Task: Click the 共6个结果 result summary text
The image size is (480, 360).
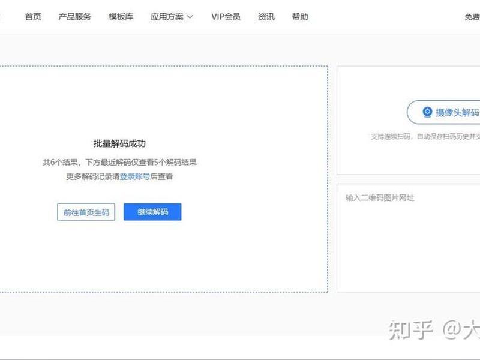Action: (119, 162)
